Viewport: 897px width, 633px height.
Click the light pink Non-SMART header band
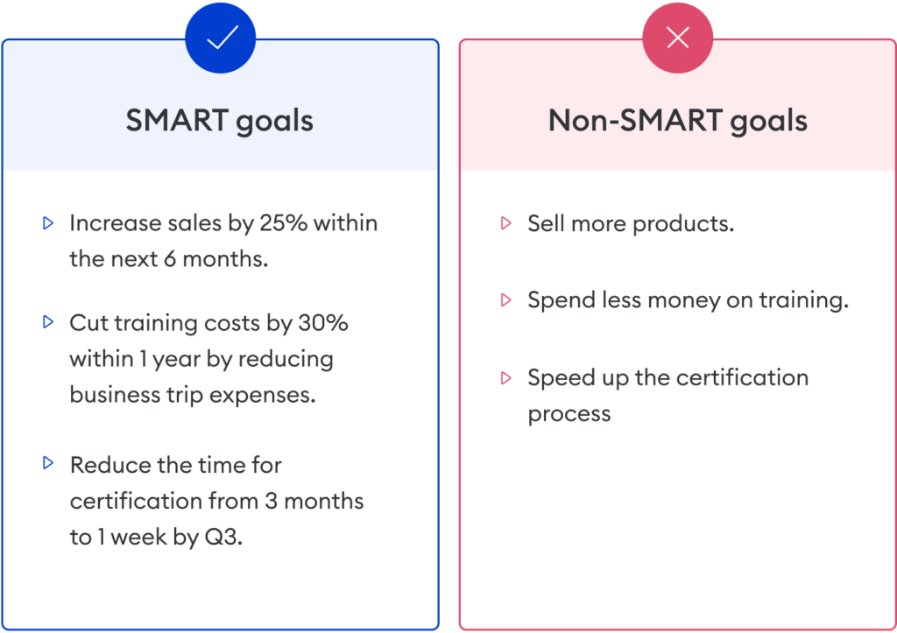point(678,105)
